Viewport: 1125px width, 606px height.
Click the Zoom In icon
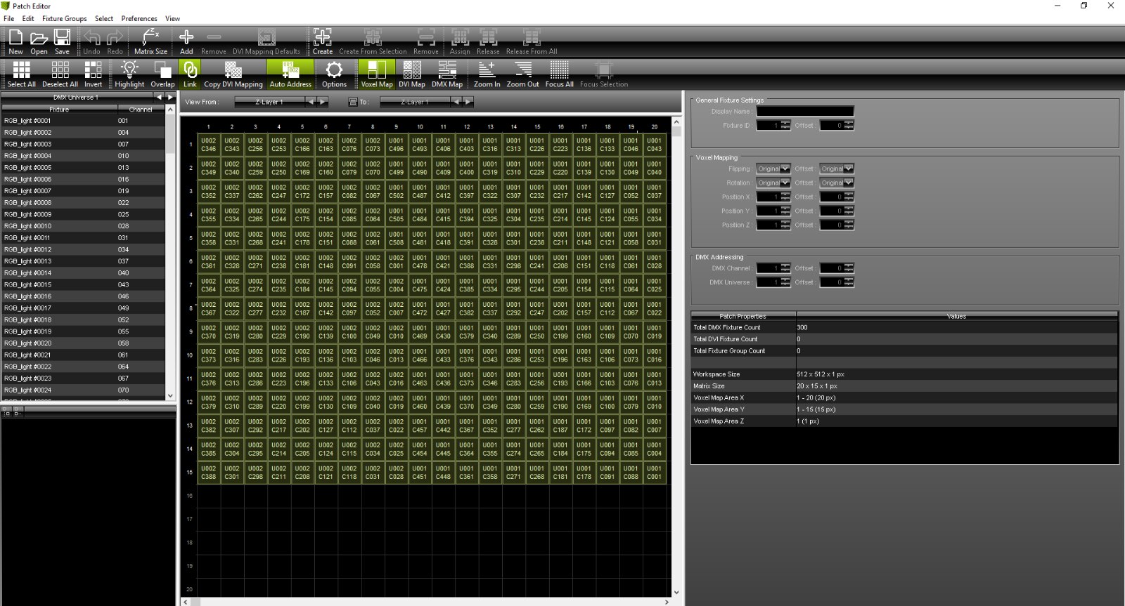[487, 74]
